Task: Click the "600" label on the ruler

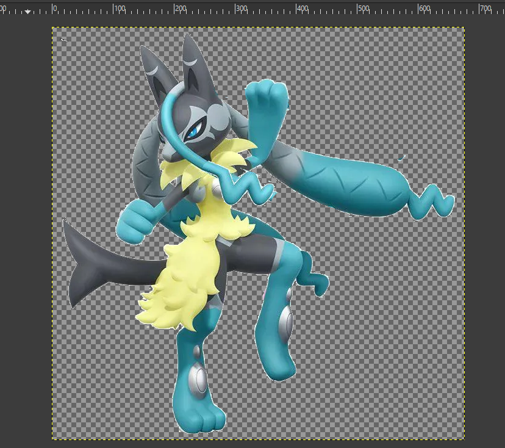Action: (424, 9)
